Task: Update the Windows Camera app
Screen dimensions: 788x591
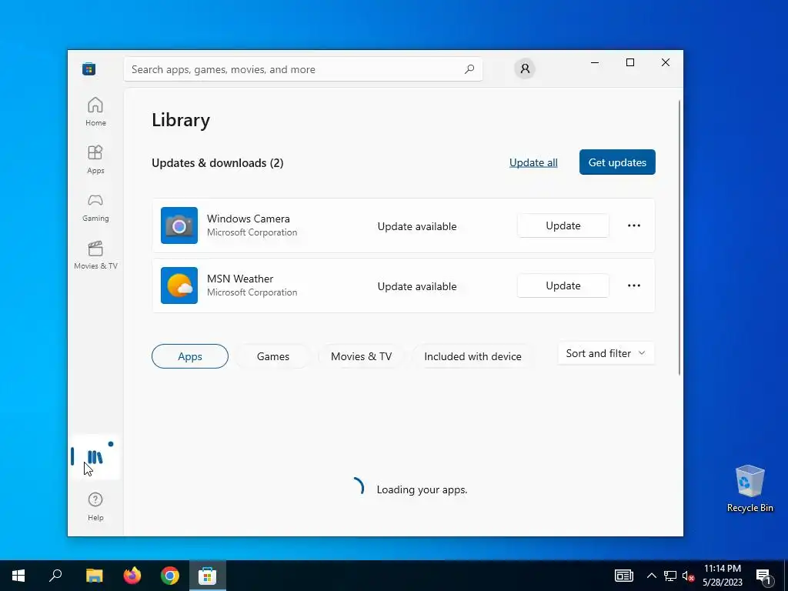Action: pos(563,225)
